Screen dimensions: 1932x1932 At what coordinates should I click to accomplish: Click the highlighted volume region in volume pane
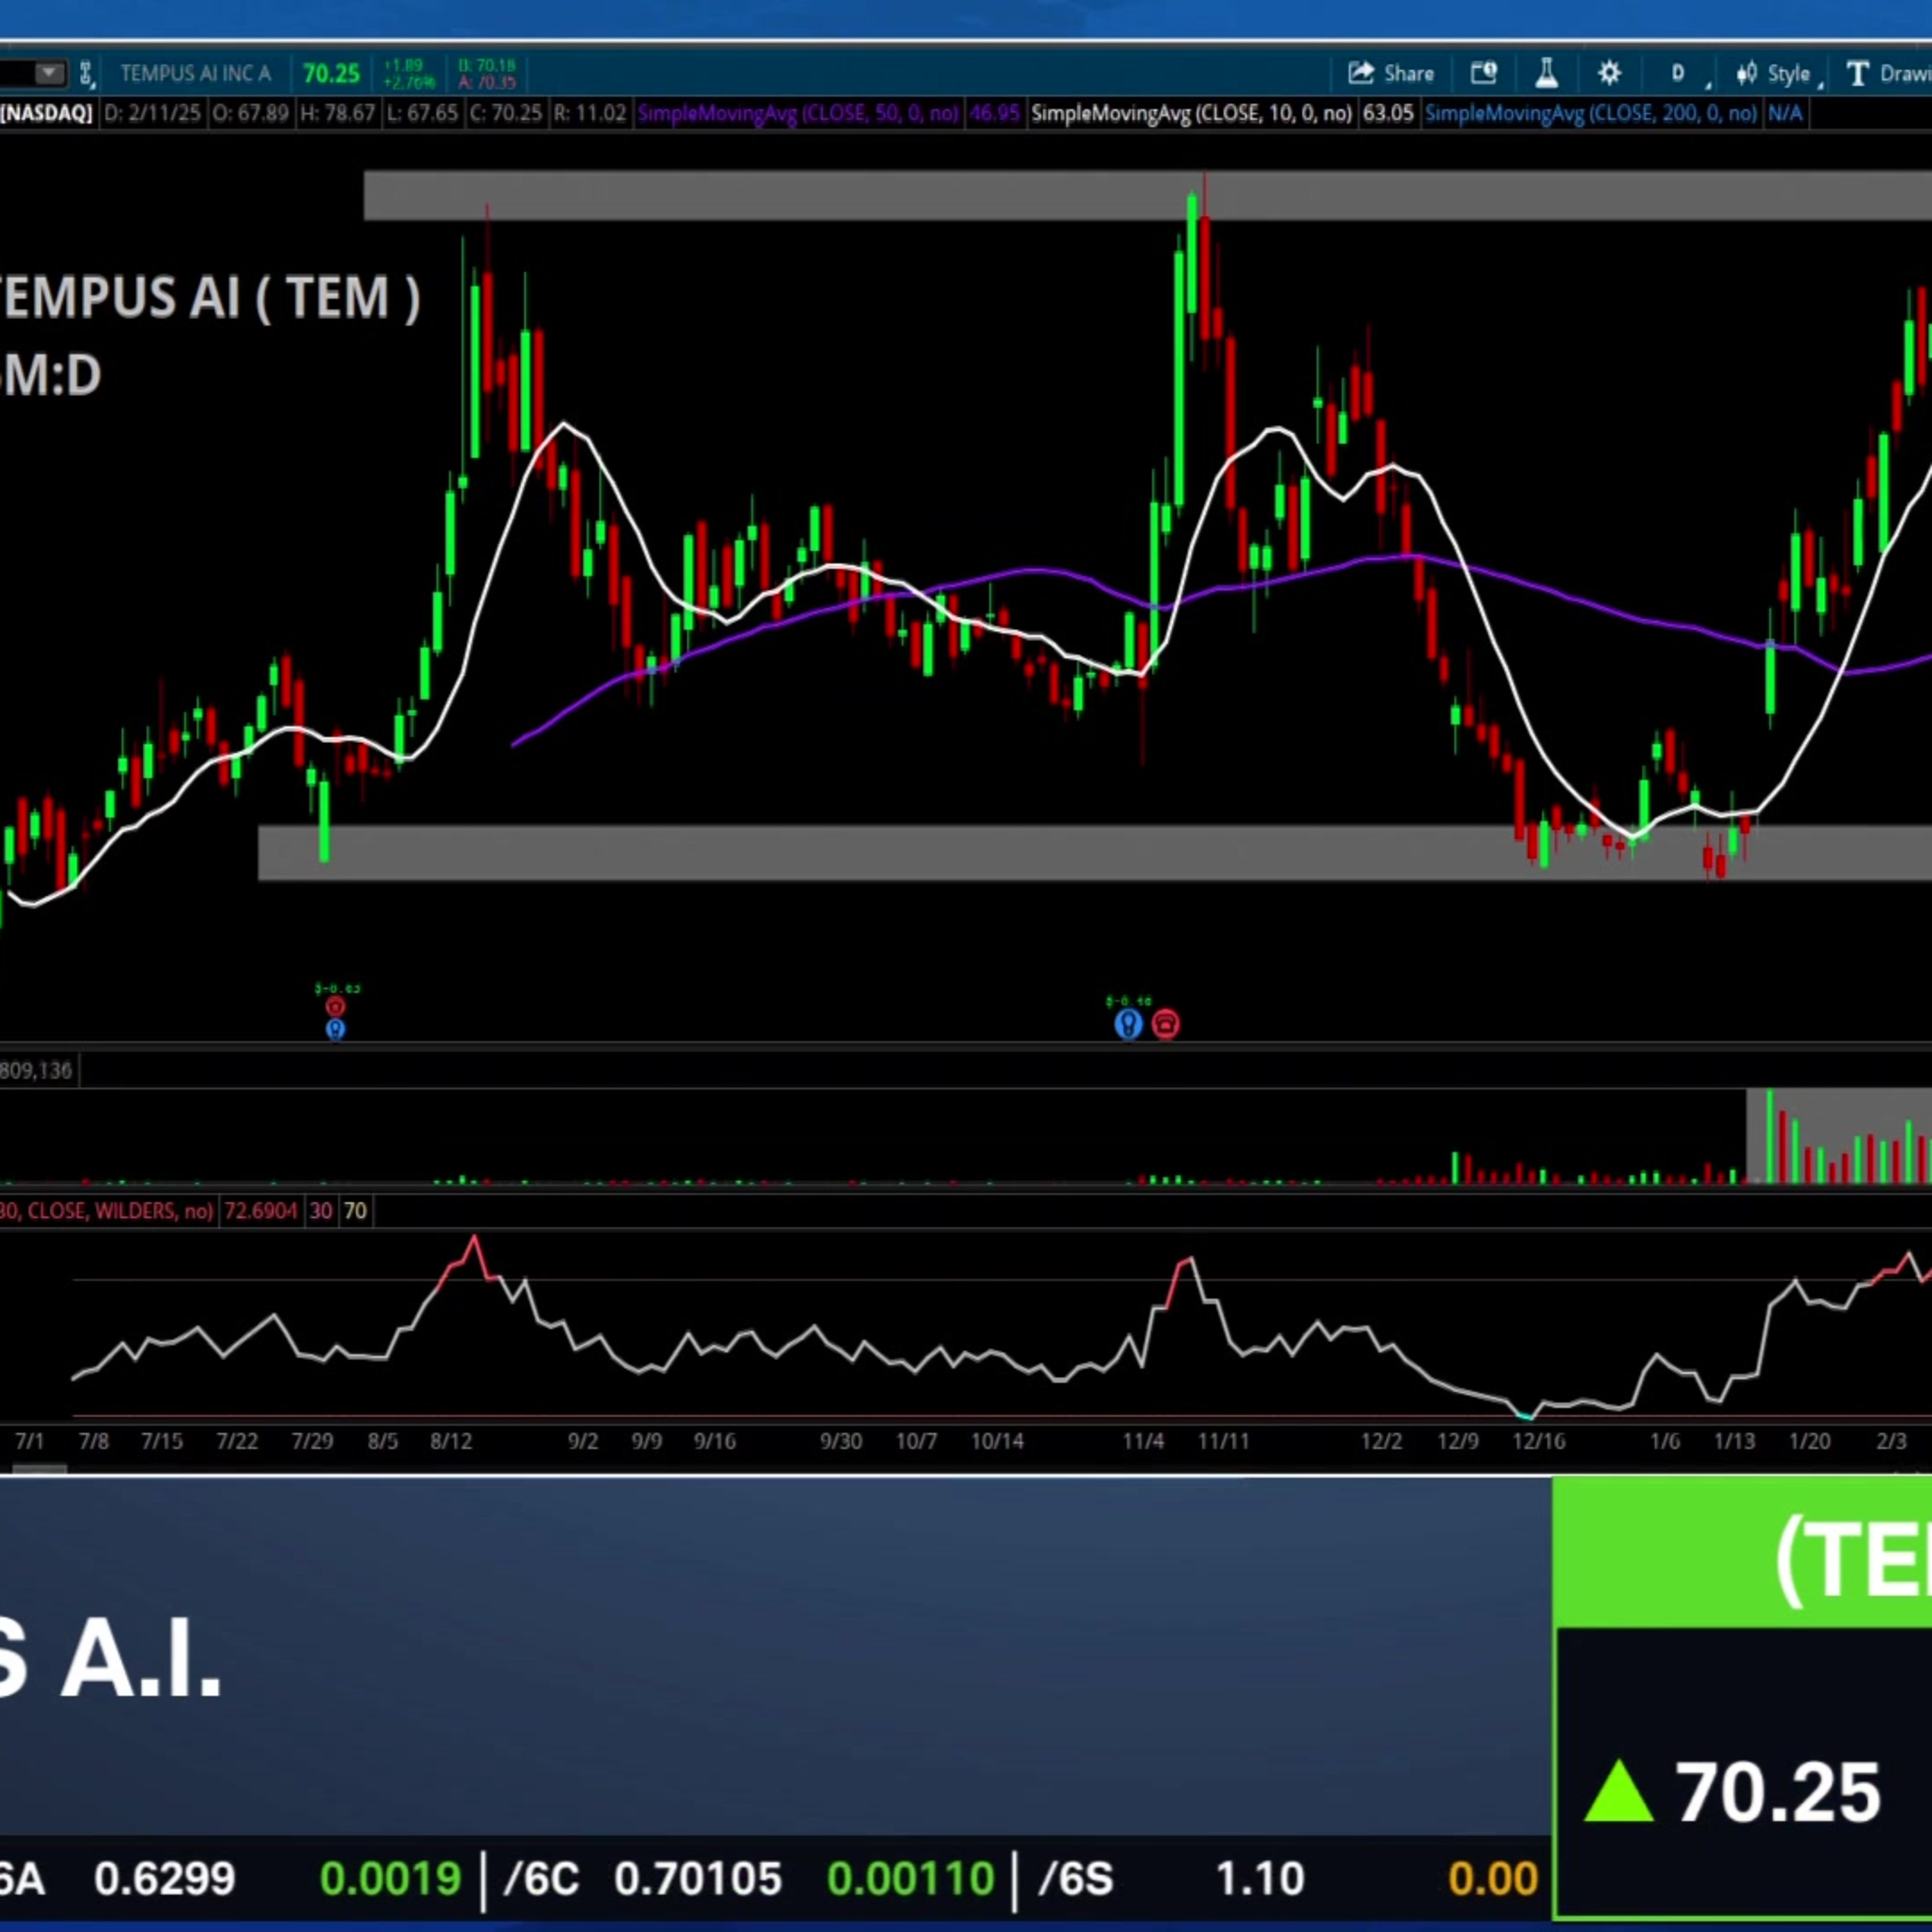(1839, 1136)
